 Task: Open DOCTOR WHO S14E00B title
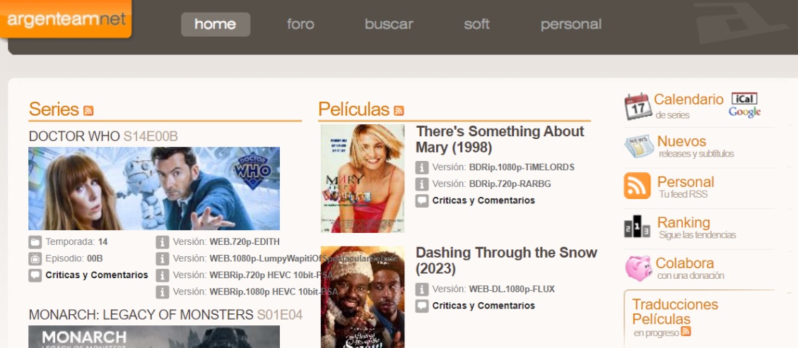103,136
